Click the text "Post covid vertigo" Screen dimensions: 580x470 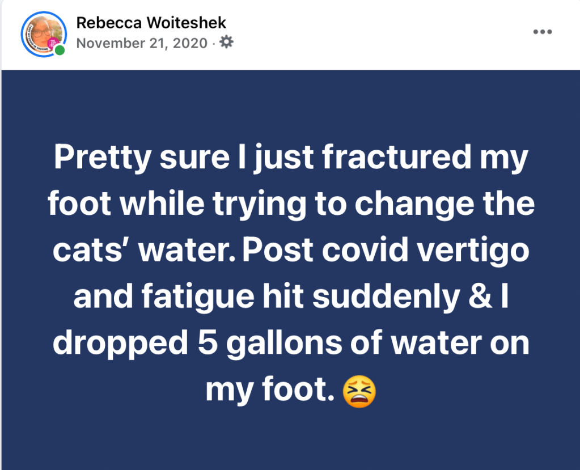386,251
